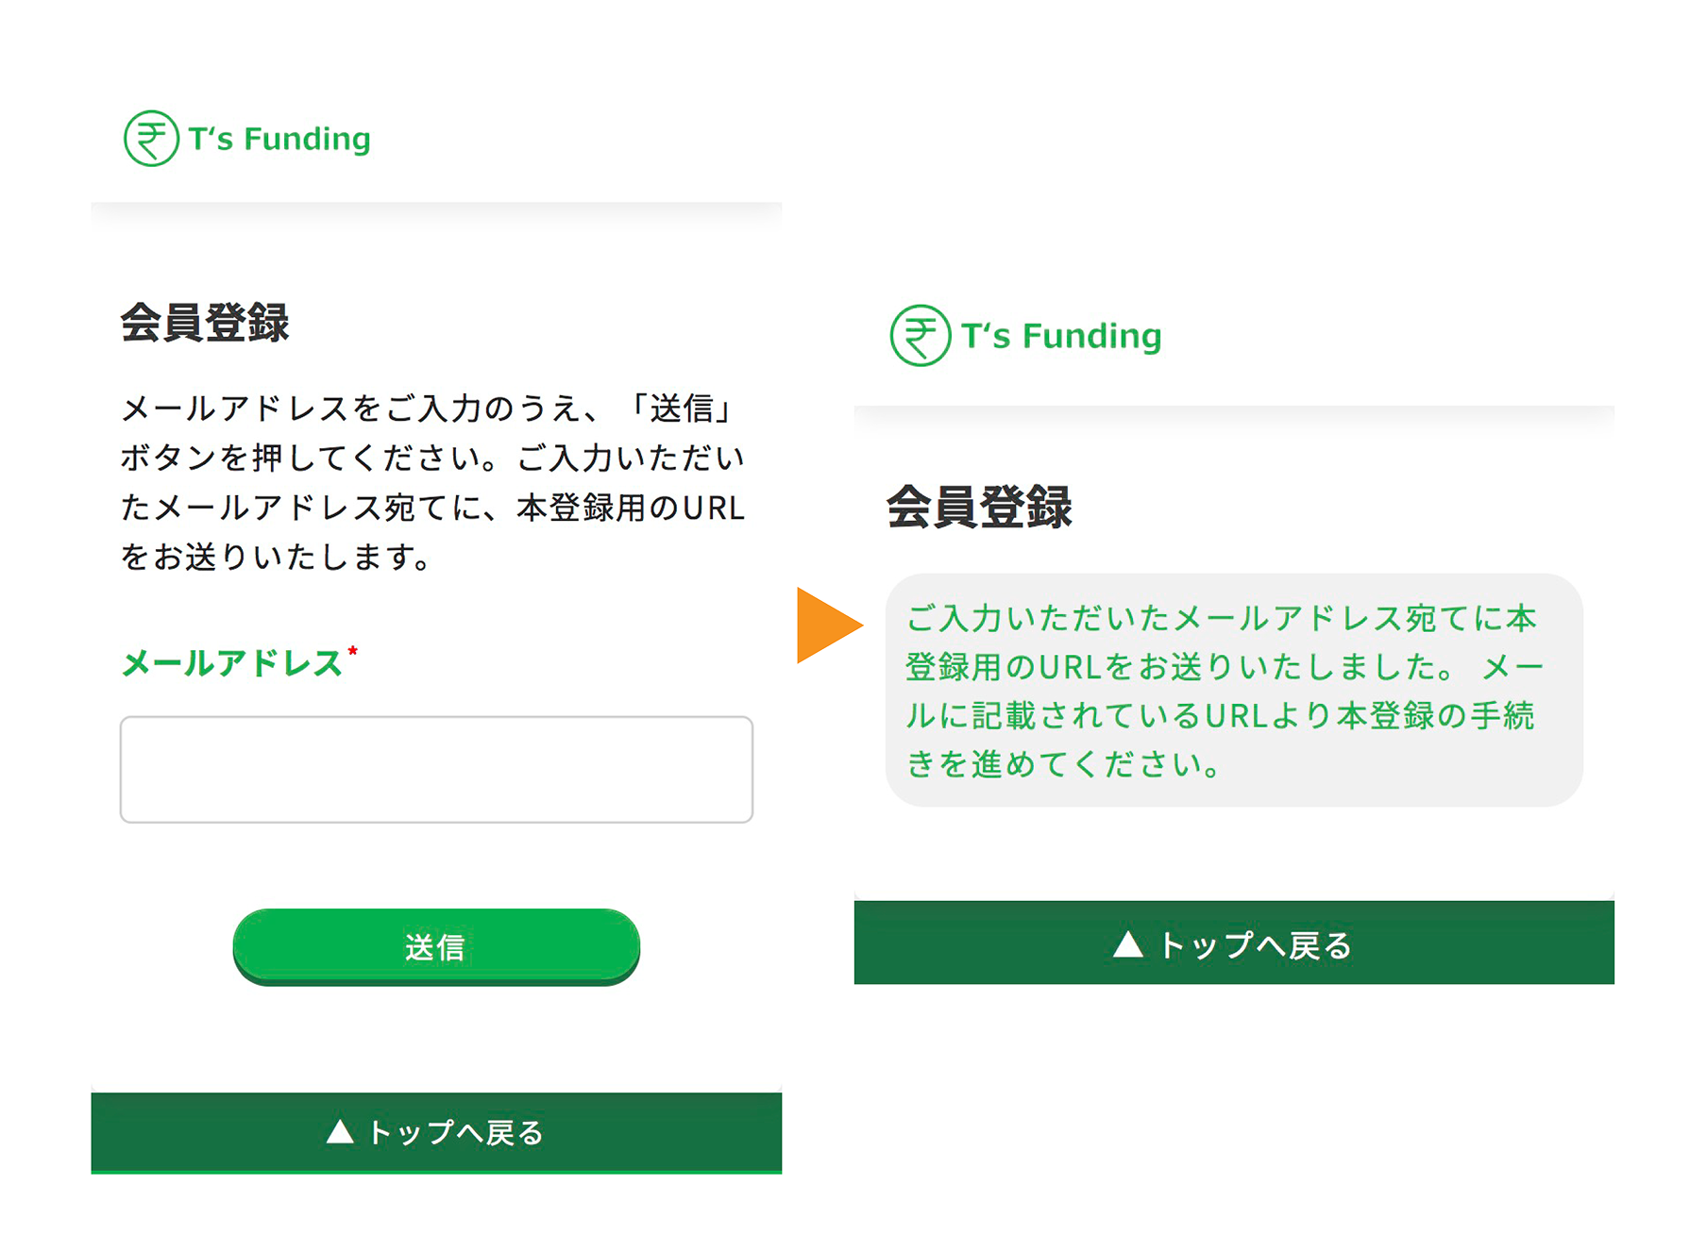Click the 「送信」 word in the instruction paragraph
The height and width of the screenshot is (1251, 1707).
(681, 409)
